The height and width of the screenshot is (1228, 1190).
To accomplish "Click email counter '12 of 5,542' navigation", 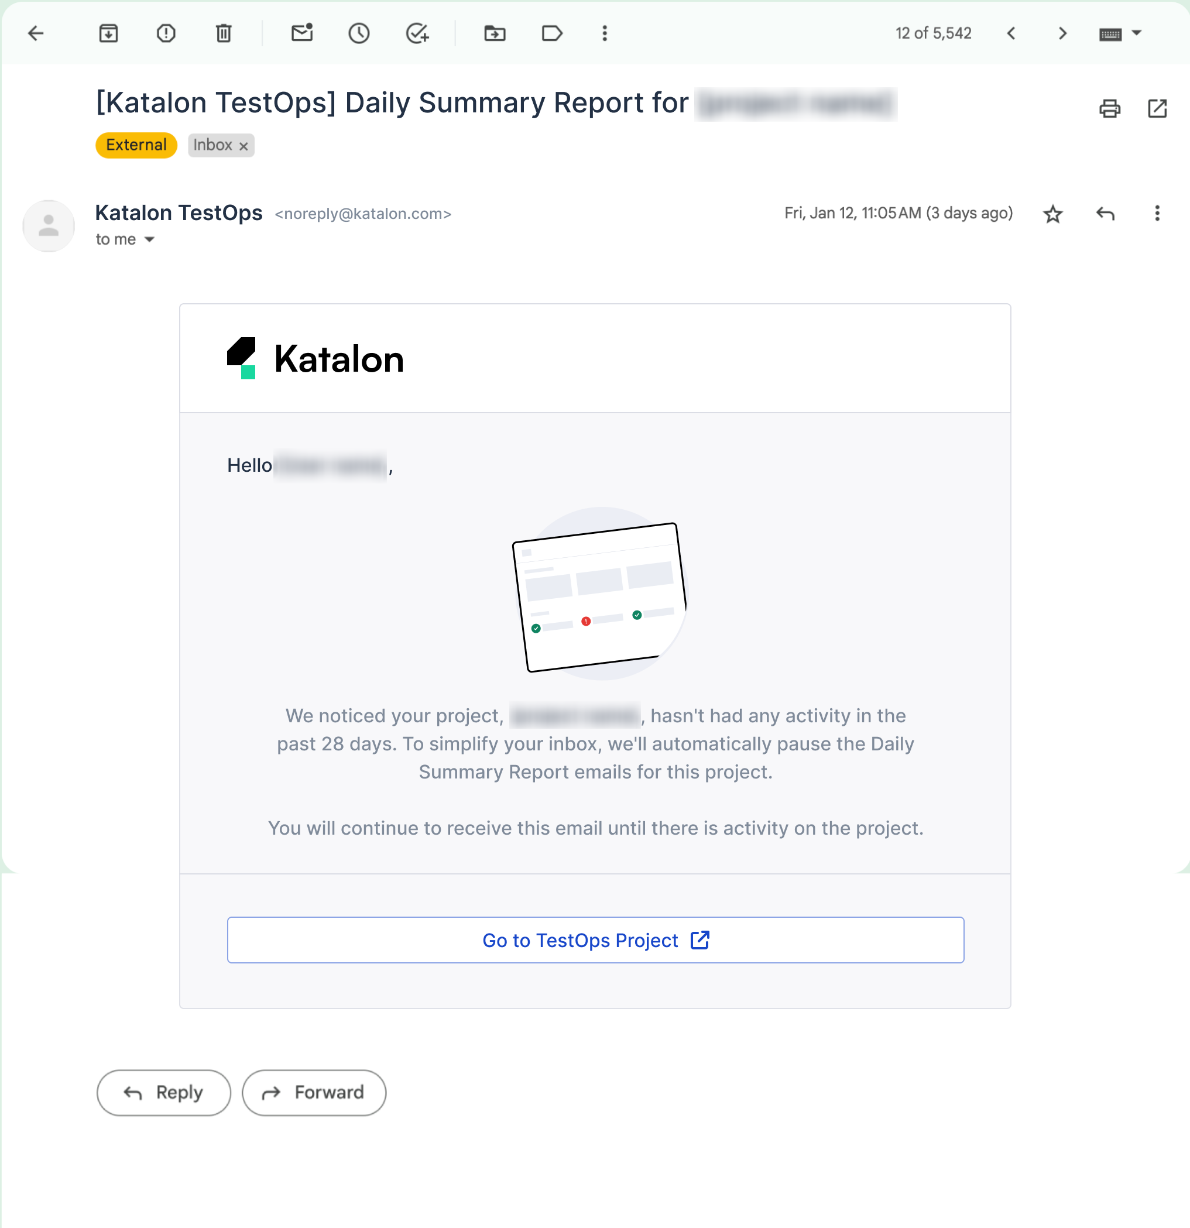I will (932, 33).
